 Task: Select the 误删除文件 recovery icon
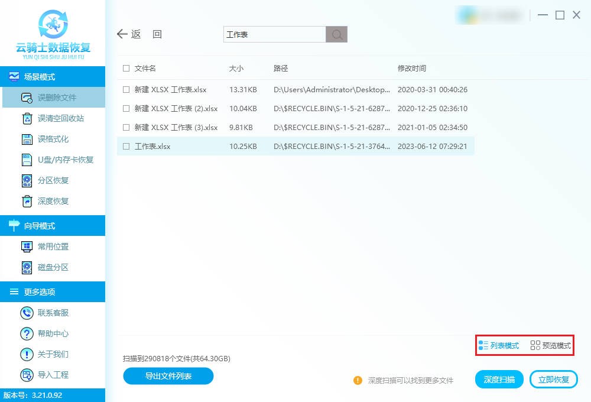coord(27,98)
